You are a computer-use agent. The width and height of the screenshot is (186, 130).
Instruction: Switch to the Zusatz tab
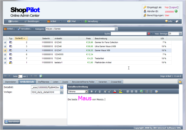point(65,82)
